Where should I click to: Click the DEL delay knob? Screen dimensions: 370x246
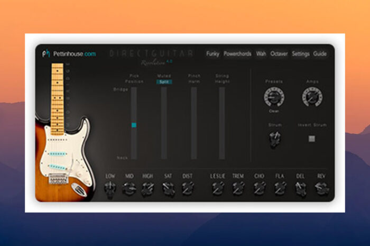pos(301,189)
